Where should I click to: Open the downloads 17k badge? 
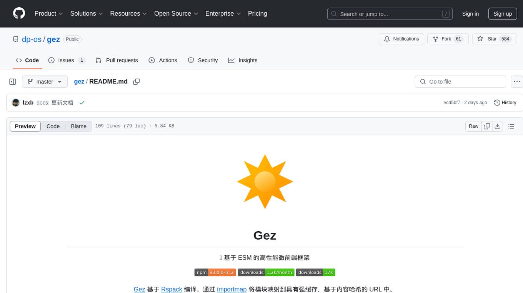(x=315, y=272)
